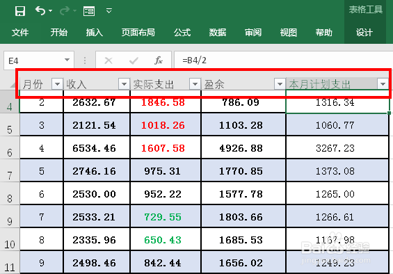Select surplus cell 1770.85
This screenshot has width=393, height=274.
pos(243,170)
